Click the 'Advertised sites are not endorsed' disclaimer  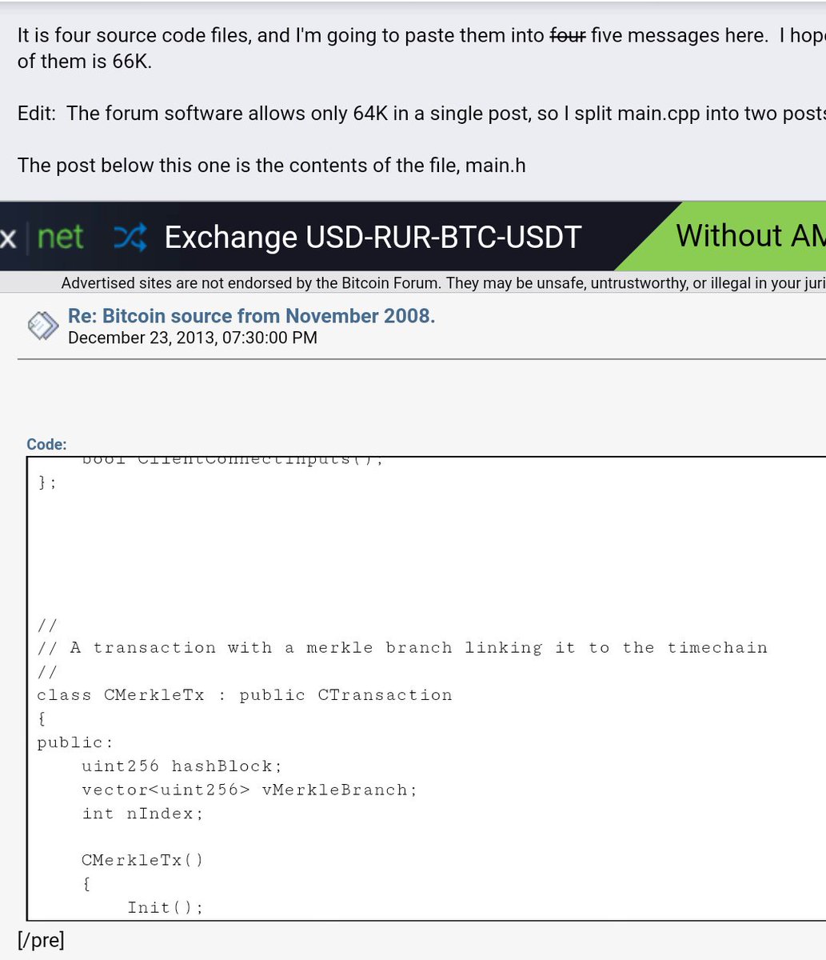(444, 283)
